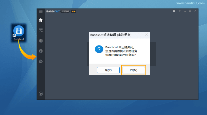Click the text '您要还原以前的任务吗?'
This screenshot has width=207, height=115.
tap(121, 55)
